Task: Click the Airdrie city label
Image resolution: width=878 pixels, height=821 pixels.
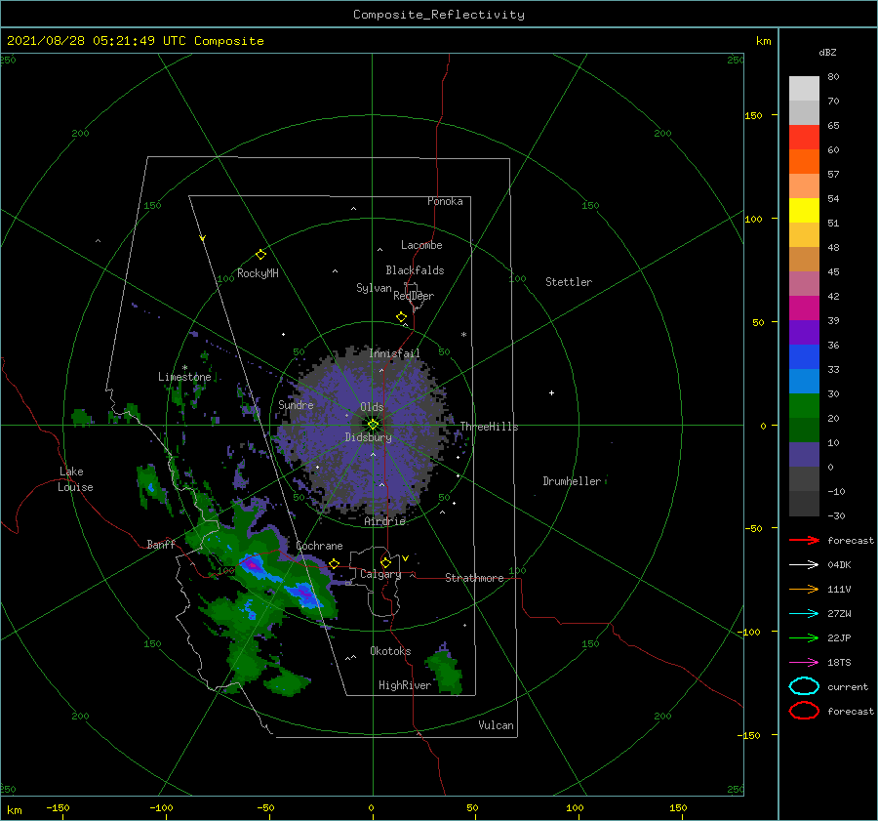Action: (384, 521)
